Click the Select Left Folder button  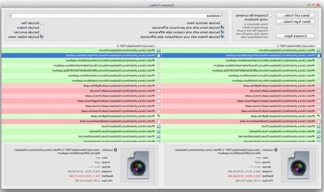tap(295, 15)
